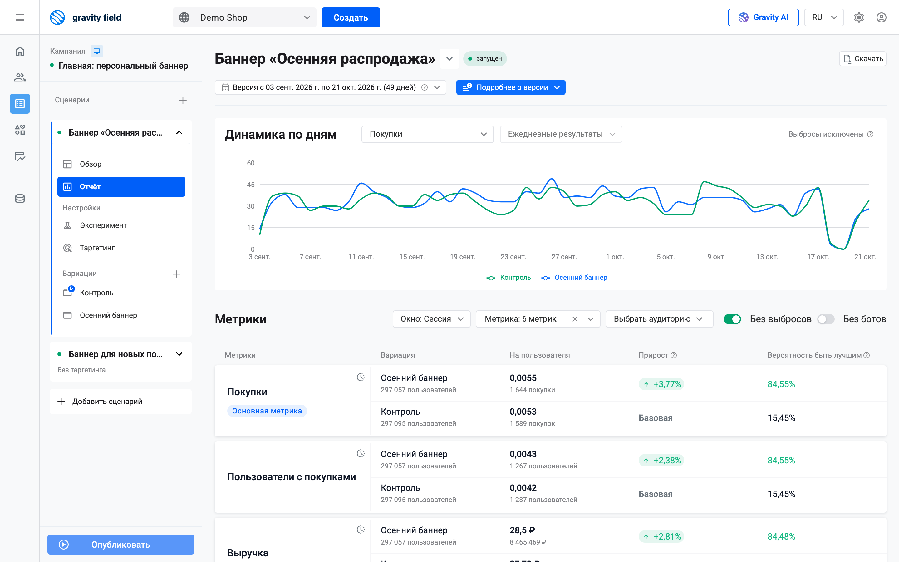Click clock icon in Пользователи с покупками row
The image size is (899, 562).
[361, 453]
